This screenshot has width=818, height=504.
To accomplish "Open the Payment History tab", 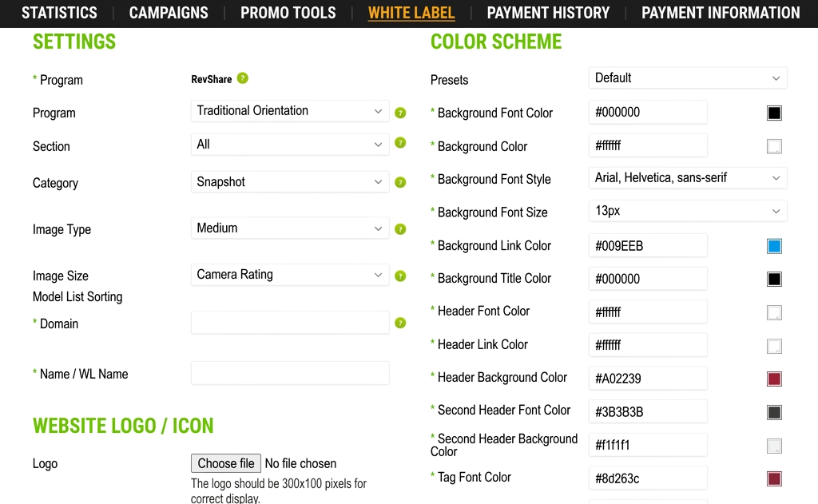I will pos(548,13).
